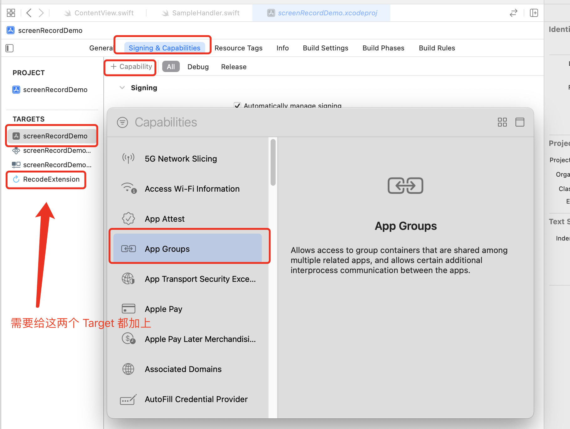Select the target with the UI test icon
This screenshot has width=570, height=429.
pyautogui.click(x=52, y=165)
